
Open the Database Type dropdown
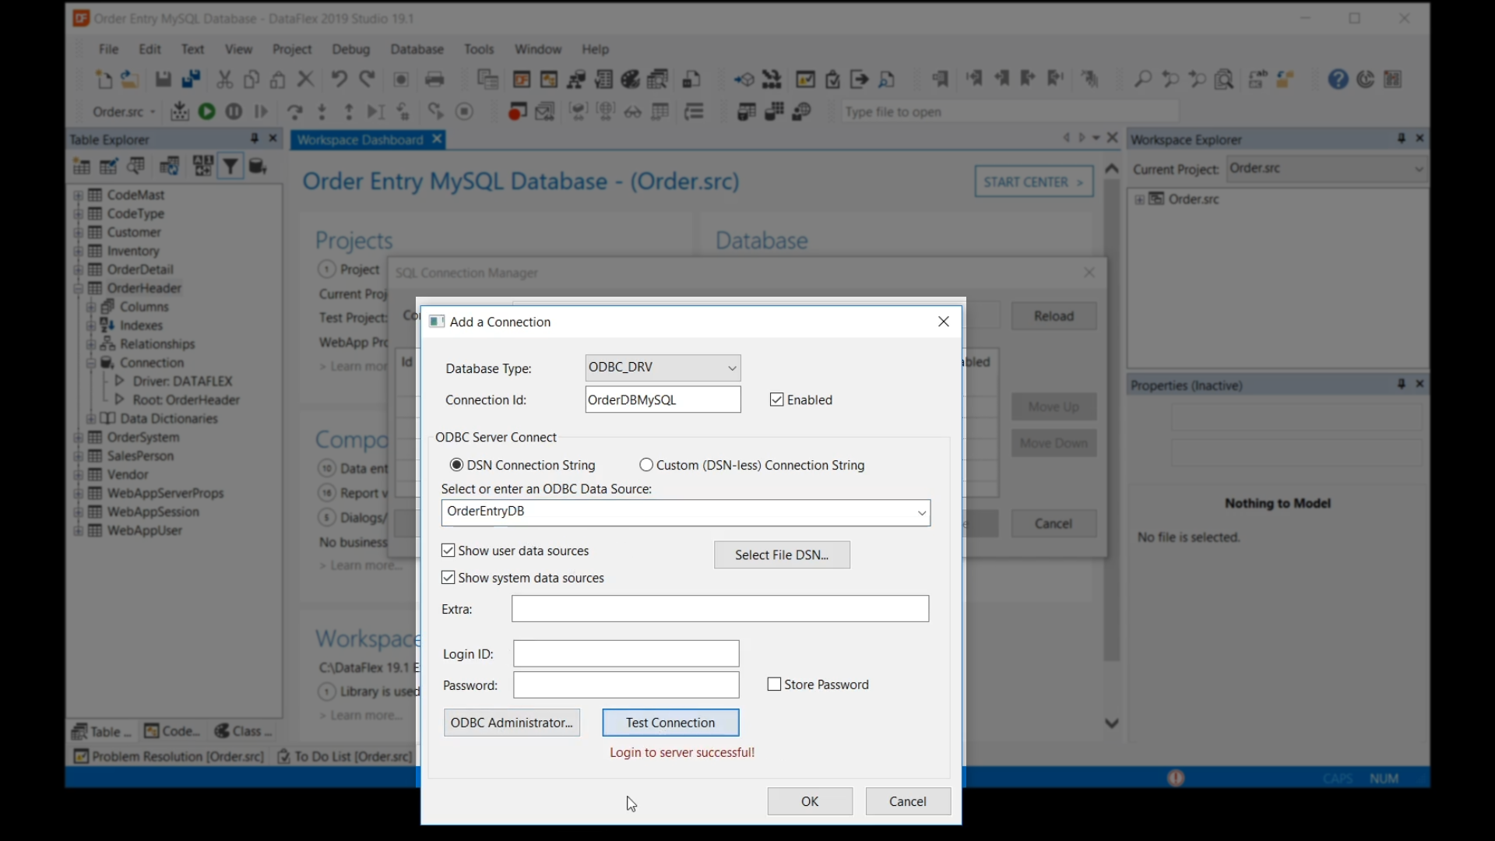tap(732, 368)
